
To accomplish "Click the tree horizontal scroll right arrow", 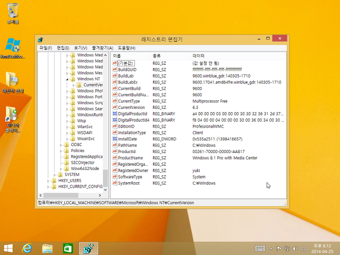I will pos(100,195).
